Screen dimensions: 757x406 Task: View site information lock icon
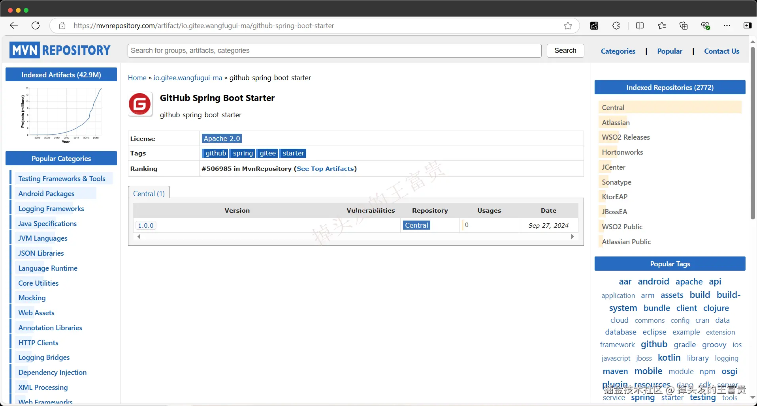coord(62,26)
